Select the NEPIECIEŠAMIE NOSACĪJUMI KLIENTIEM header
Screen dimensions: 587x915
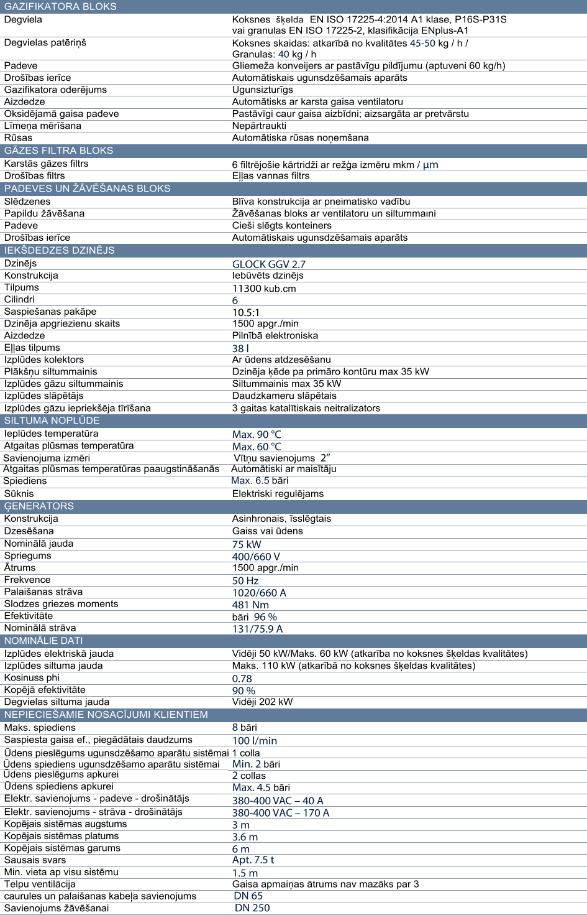[293, 715]
